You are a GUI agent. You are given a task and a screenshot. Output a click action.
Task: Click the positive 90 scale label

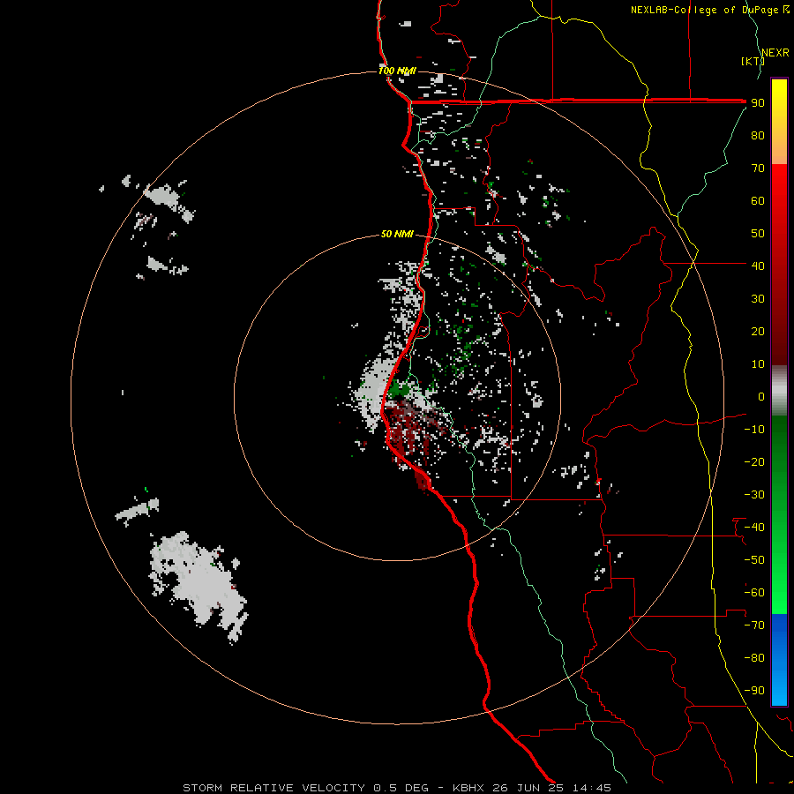coord(758,103)
